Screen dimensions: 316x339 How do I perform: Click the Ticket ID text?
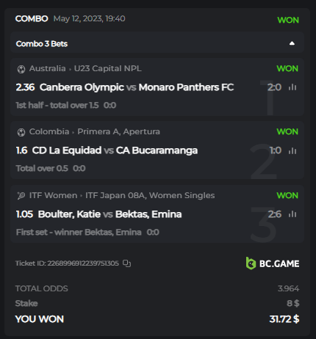point(67,263)
